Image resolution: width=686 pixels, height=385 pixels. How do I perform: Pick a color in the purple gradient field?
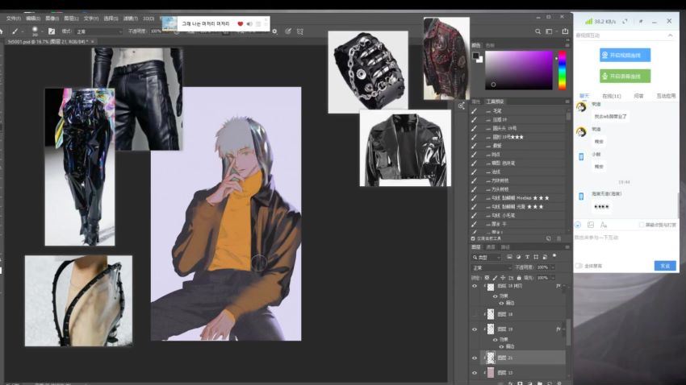[x=518, y=70]
